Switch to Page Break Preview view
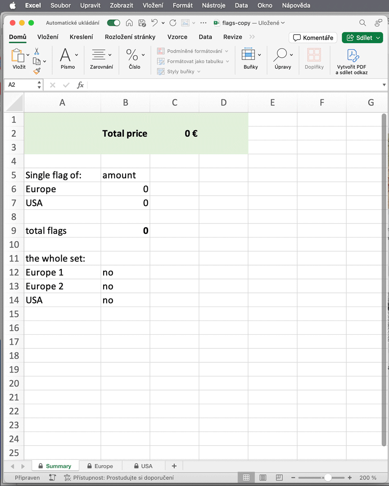Screen dimensions: 389x486 (279, 477)
